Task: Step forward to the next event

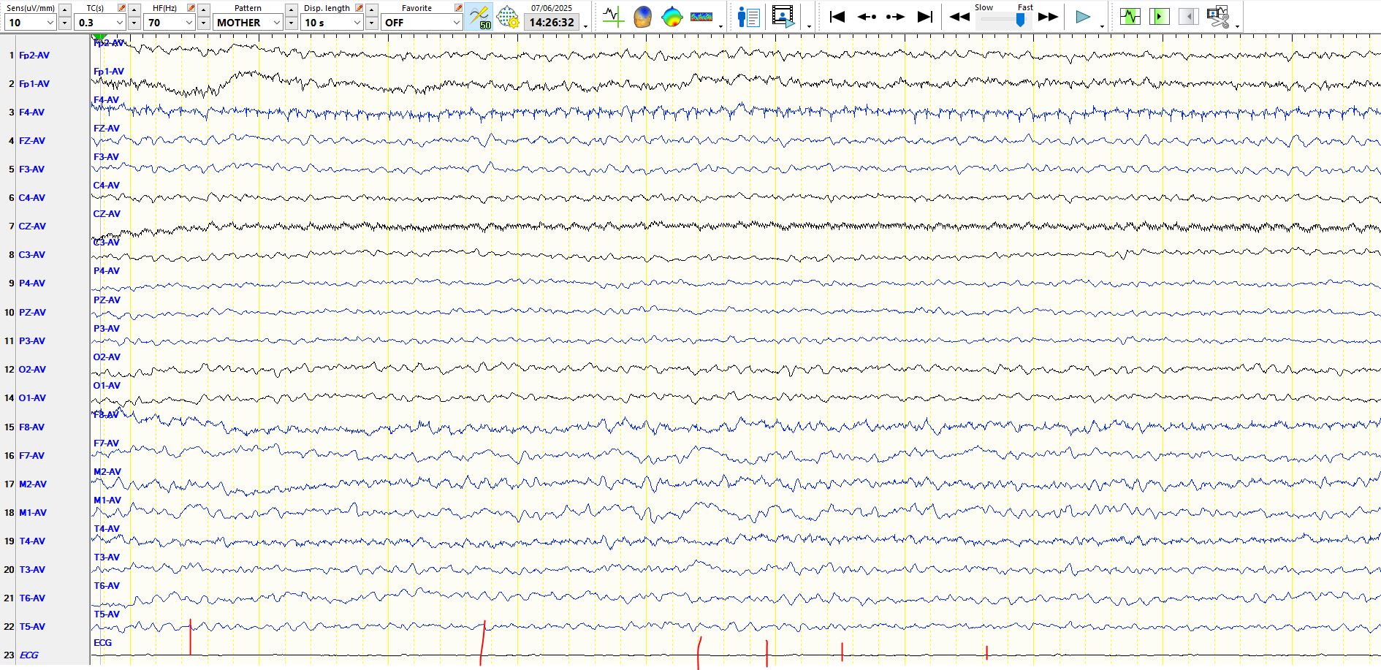Action: tap(895, 16)
